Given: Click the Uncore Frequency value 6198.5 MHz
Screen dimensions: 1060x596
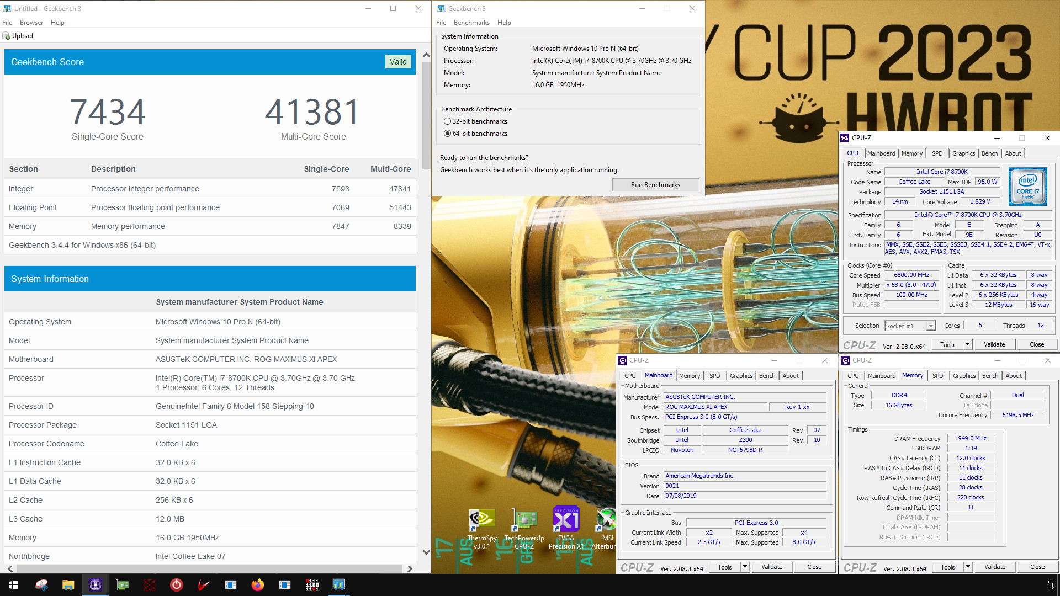Looking at the screenshot, I should pyautogui.click(x=1018, y=415).
